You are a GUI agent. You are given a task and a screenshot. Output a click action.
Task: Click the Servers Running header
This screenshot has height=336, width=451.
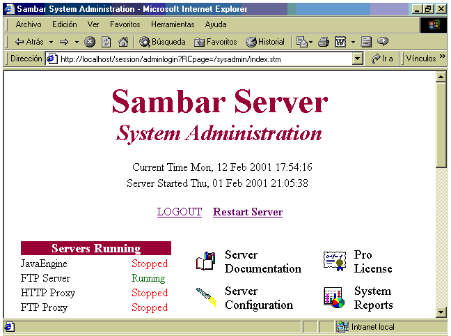click(x=96, y=248)
